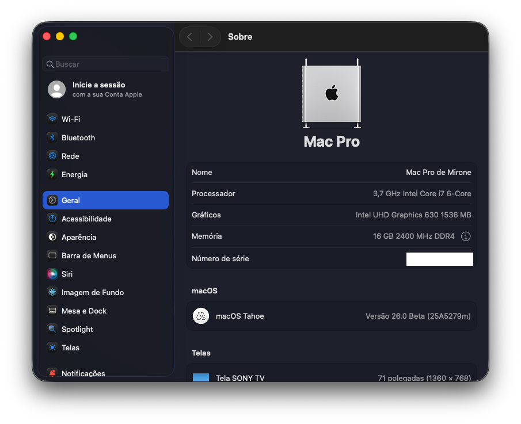Click the macOS Tahoe label
The width and height of the screenshot is (521, 424).
pos(239,316)
